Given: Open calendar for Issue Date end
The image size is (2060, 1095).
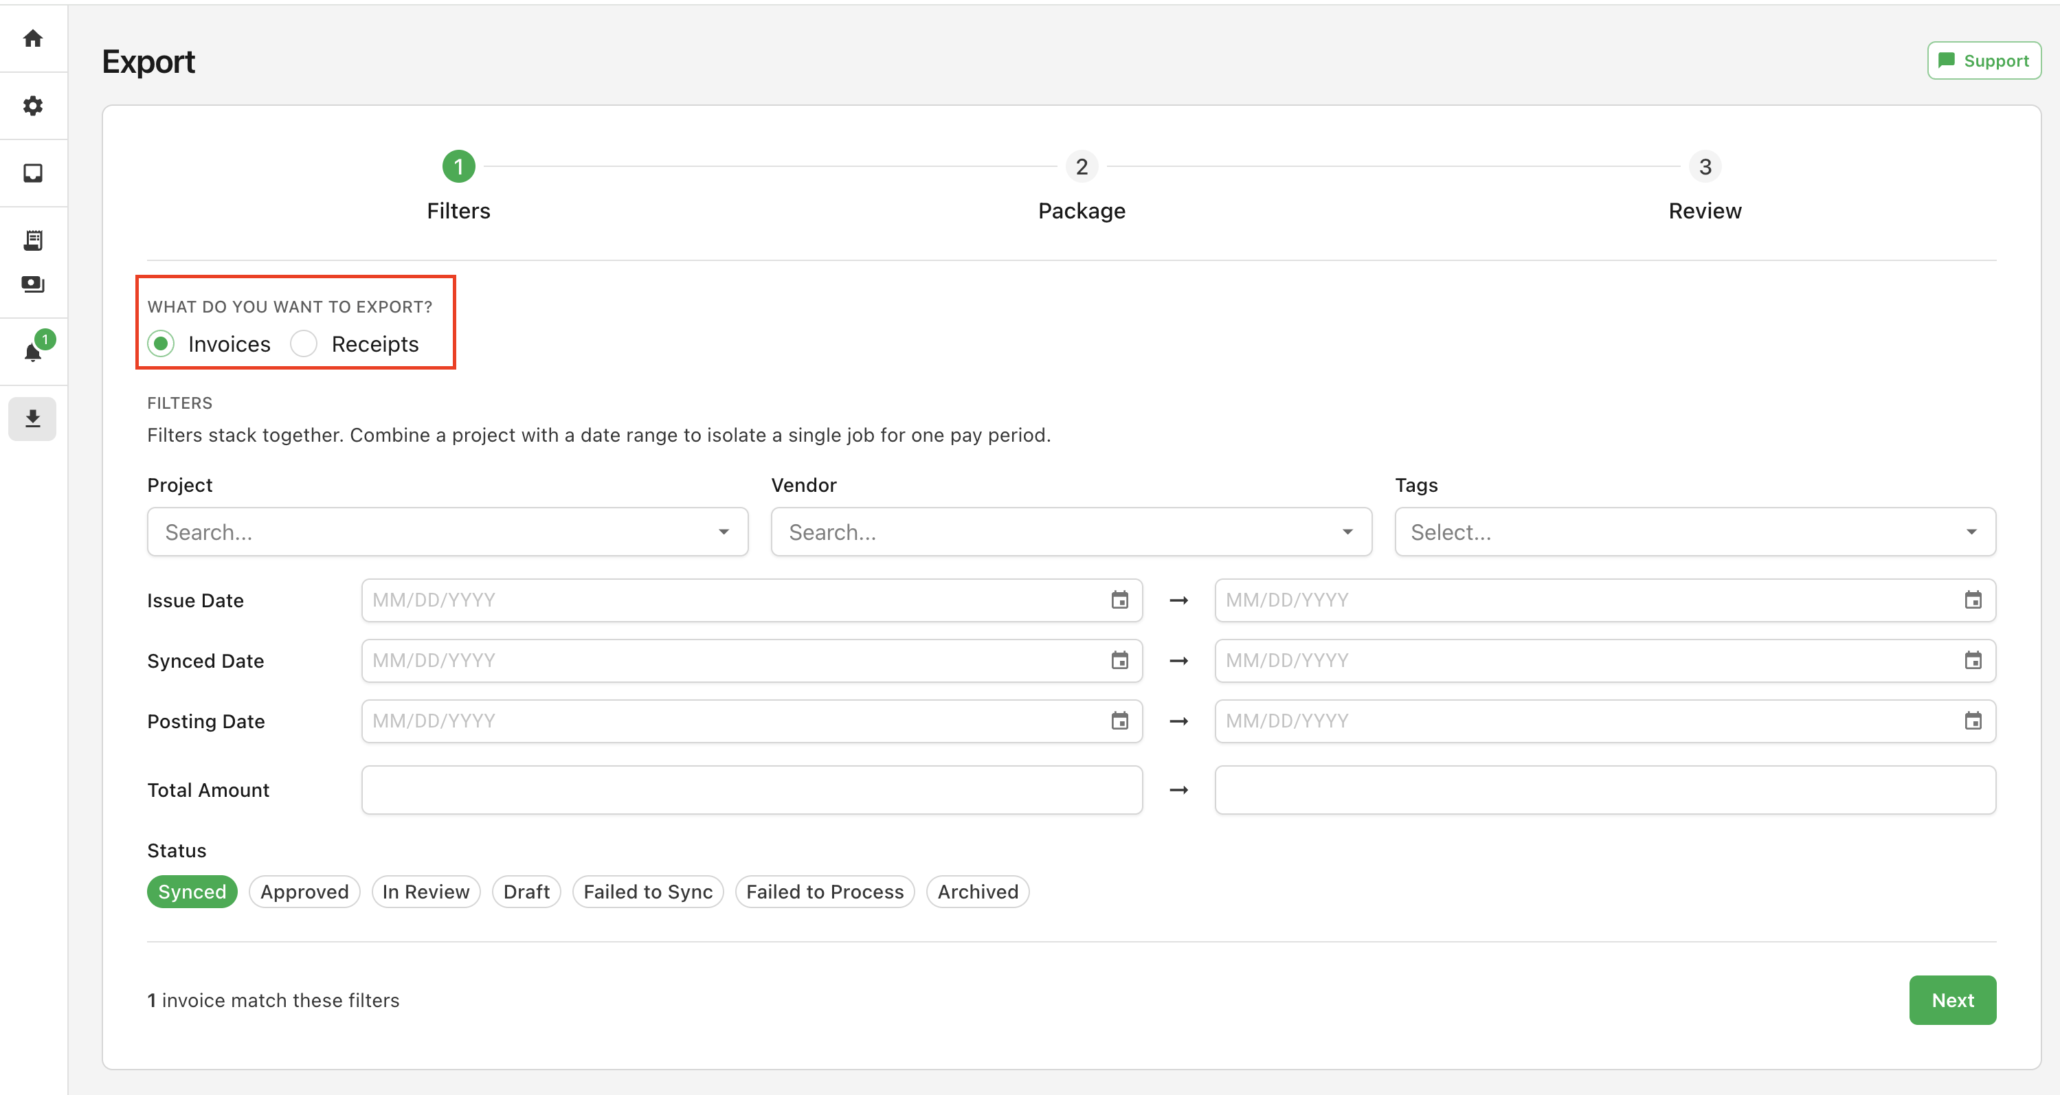Looking at the screenshot, I should click(1973, 600).
